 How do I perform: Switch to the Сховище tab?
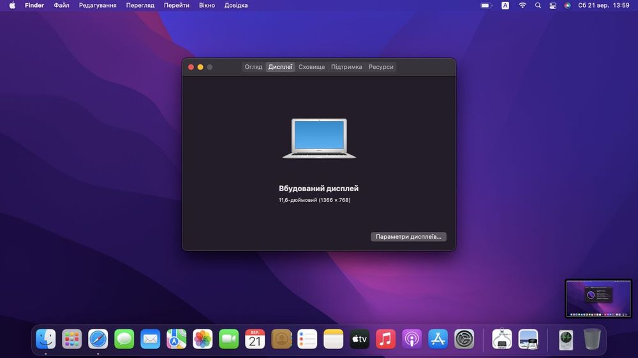click(311, 67)
